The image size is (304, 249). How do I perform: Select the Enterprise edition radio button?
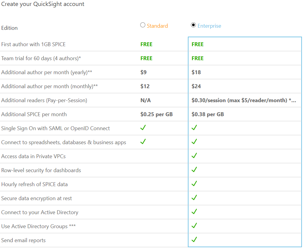[193, 25]
